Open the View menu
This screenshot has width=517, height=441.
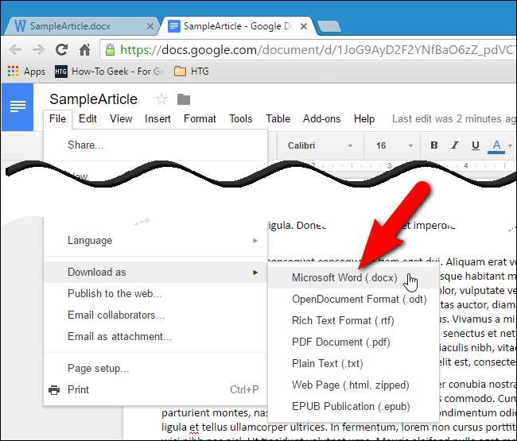tap(121, 118)
